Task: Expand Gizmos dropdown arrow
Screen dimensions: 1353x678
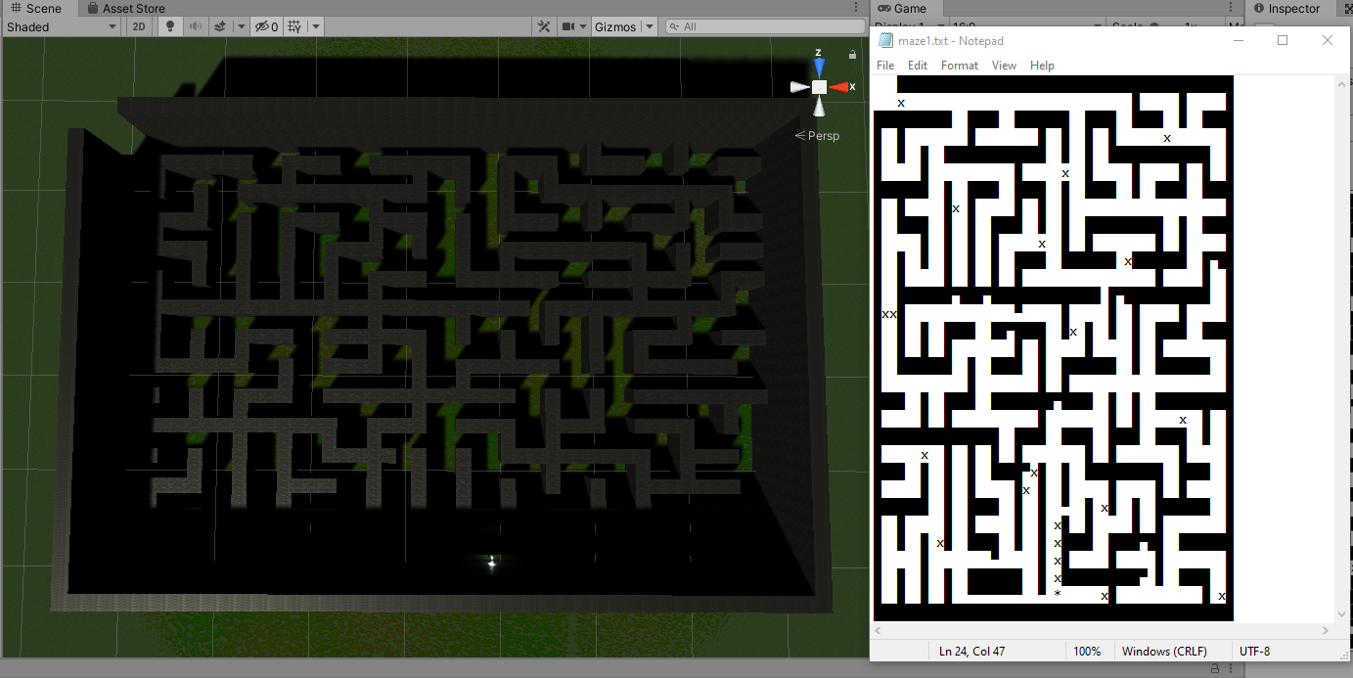Action: coord(649,27)
